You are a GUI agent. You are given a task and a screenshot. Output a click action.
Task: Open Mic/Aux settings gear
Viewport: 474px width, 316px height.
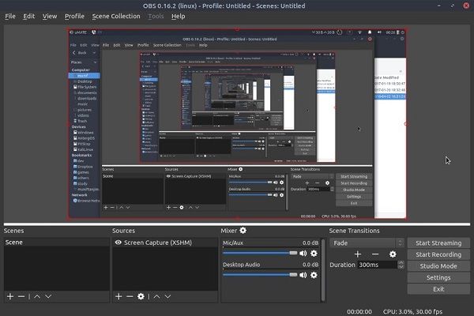(314, 254)
